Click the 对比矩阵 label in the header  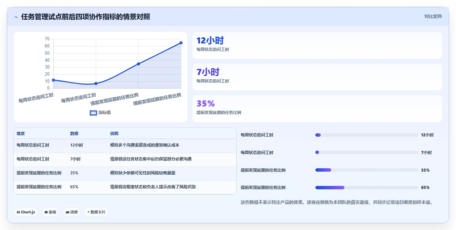tap(433, 16)
